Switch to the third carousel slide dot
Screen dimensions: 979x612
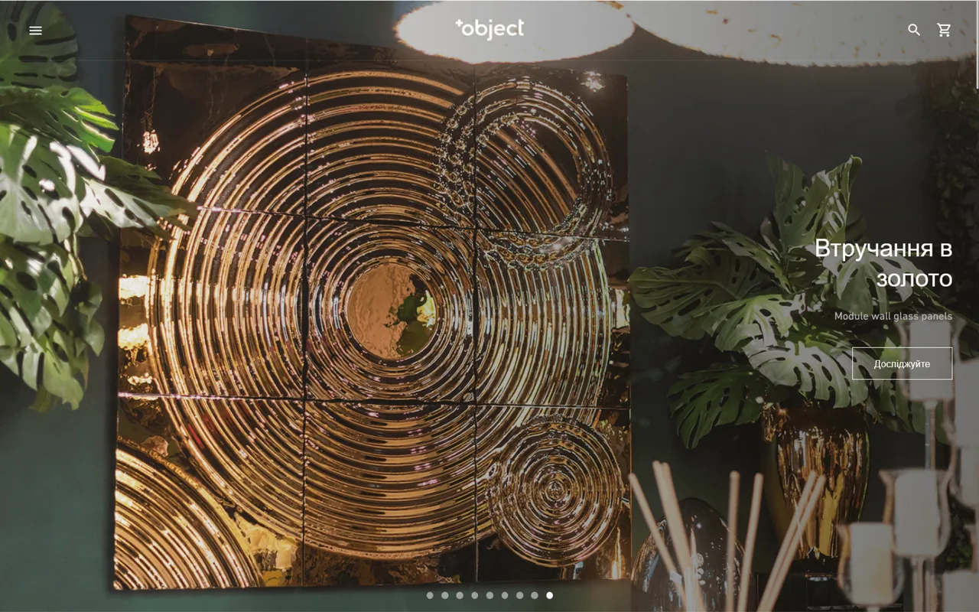pos(460,595)
